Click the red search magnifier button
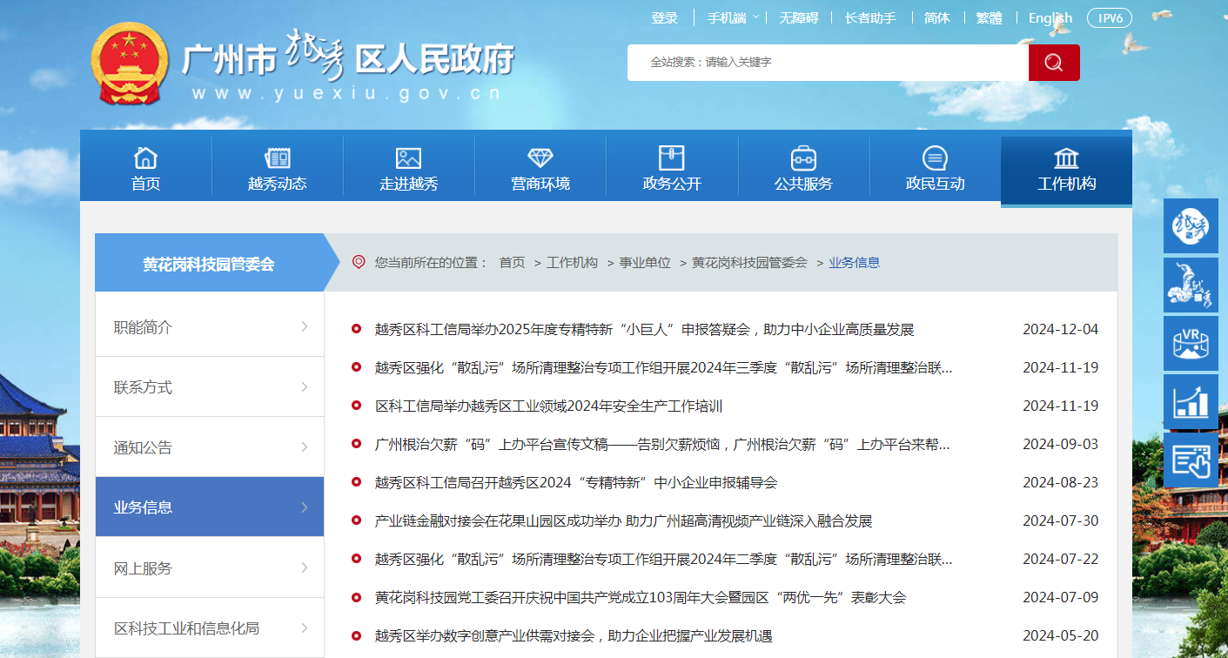The width and height of the screenshot is (1228, 658). point(1054,63)
